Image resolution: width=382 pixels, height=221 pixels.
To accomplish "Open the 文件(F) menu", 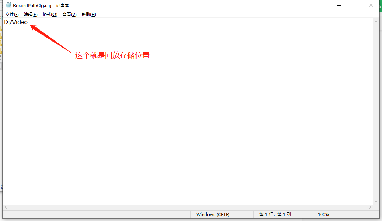I will click(x=12, y=15).
